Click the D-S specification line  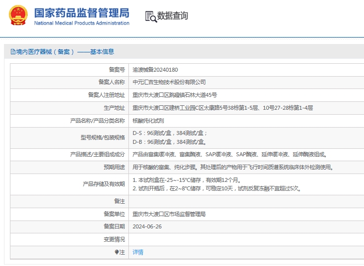pyautogui.click(x=170, y=133)
